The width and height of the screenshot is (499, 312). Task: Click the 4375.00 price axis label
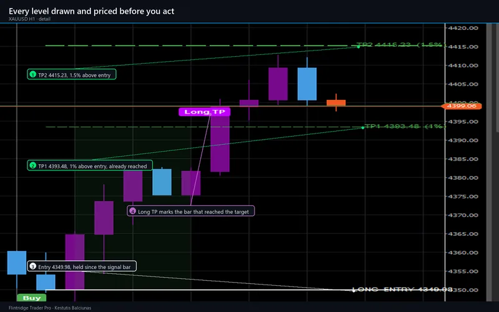(x=463, y=197)
